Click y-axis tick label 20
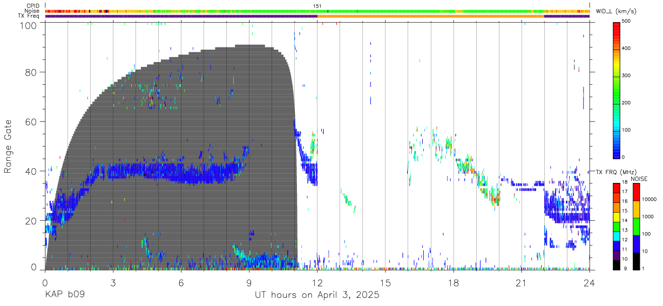Viewport: 663px width, 306px height. (x=31, y=221)
